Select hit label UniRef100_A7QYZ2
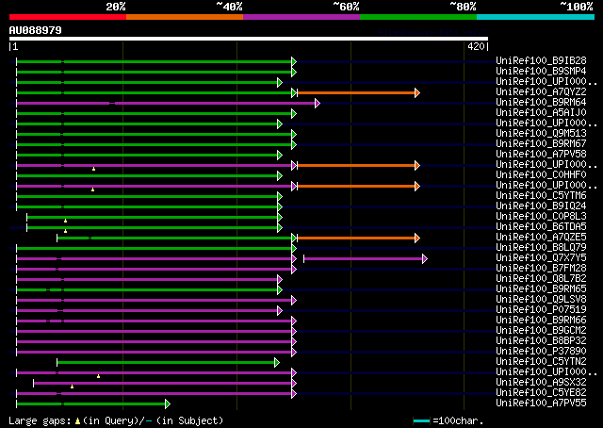The image size is (603, 428). click(541, 91)
